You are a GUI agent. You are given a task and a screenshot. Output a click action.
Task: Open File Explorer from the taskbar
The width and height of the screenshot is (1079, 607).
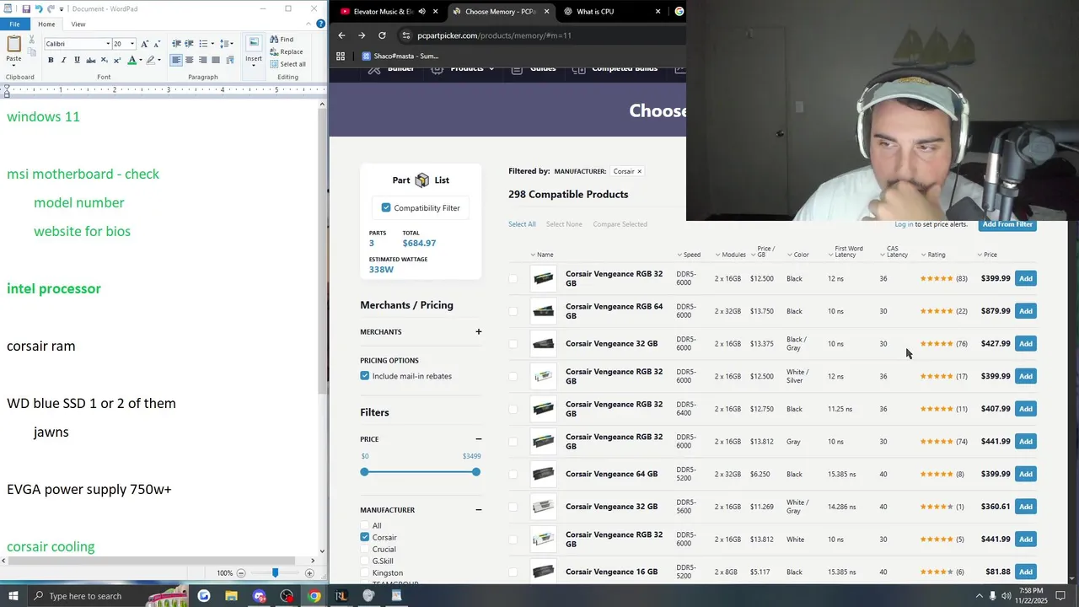click(231, 596)
